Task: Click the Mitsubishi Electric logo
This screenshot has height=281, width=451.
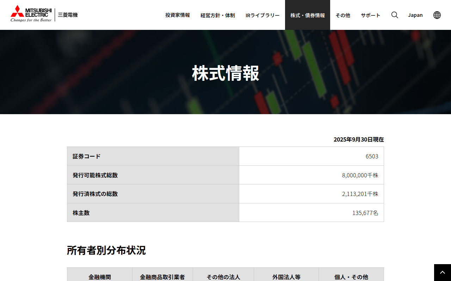Action: (31, 13)
